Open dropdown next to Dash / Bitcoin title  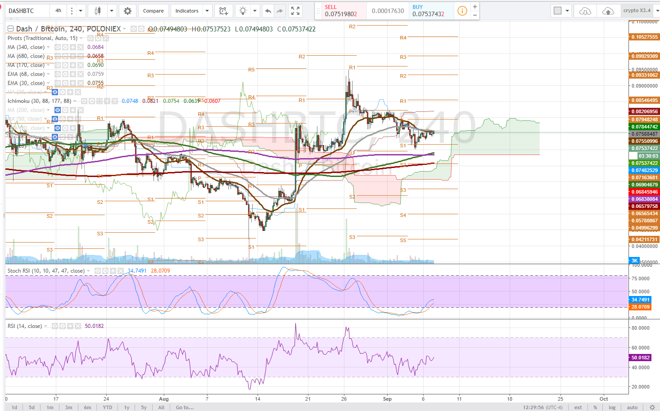(x=125, y=29)
